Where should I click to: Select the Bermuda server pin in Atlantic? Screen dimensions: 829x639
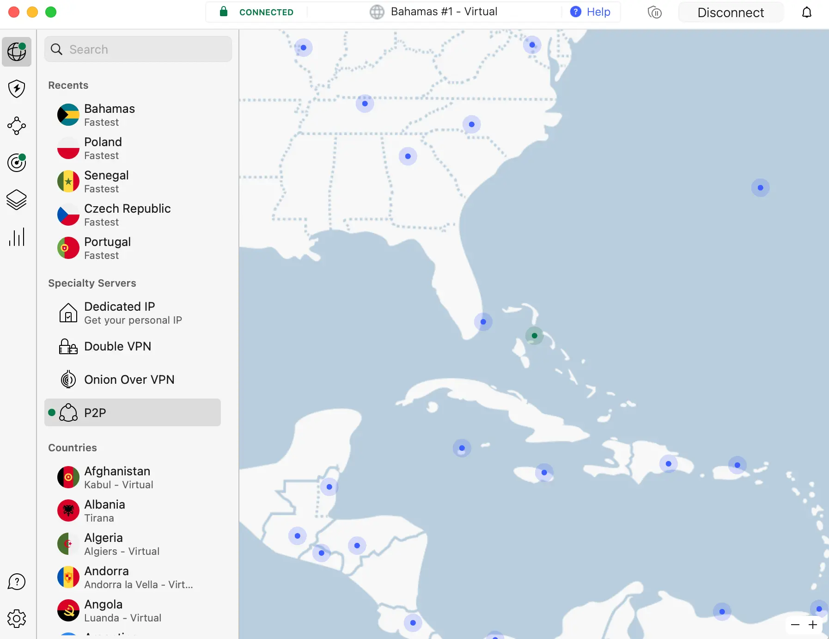[x=761, y=188]
